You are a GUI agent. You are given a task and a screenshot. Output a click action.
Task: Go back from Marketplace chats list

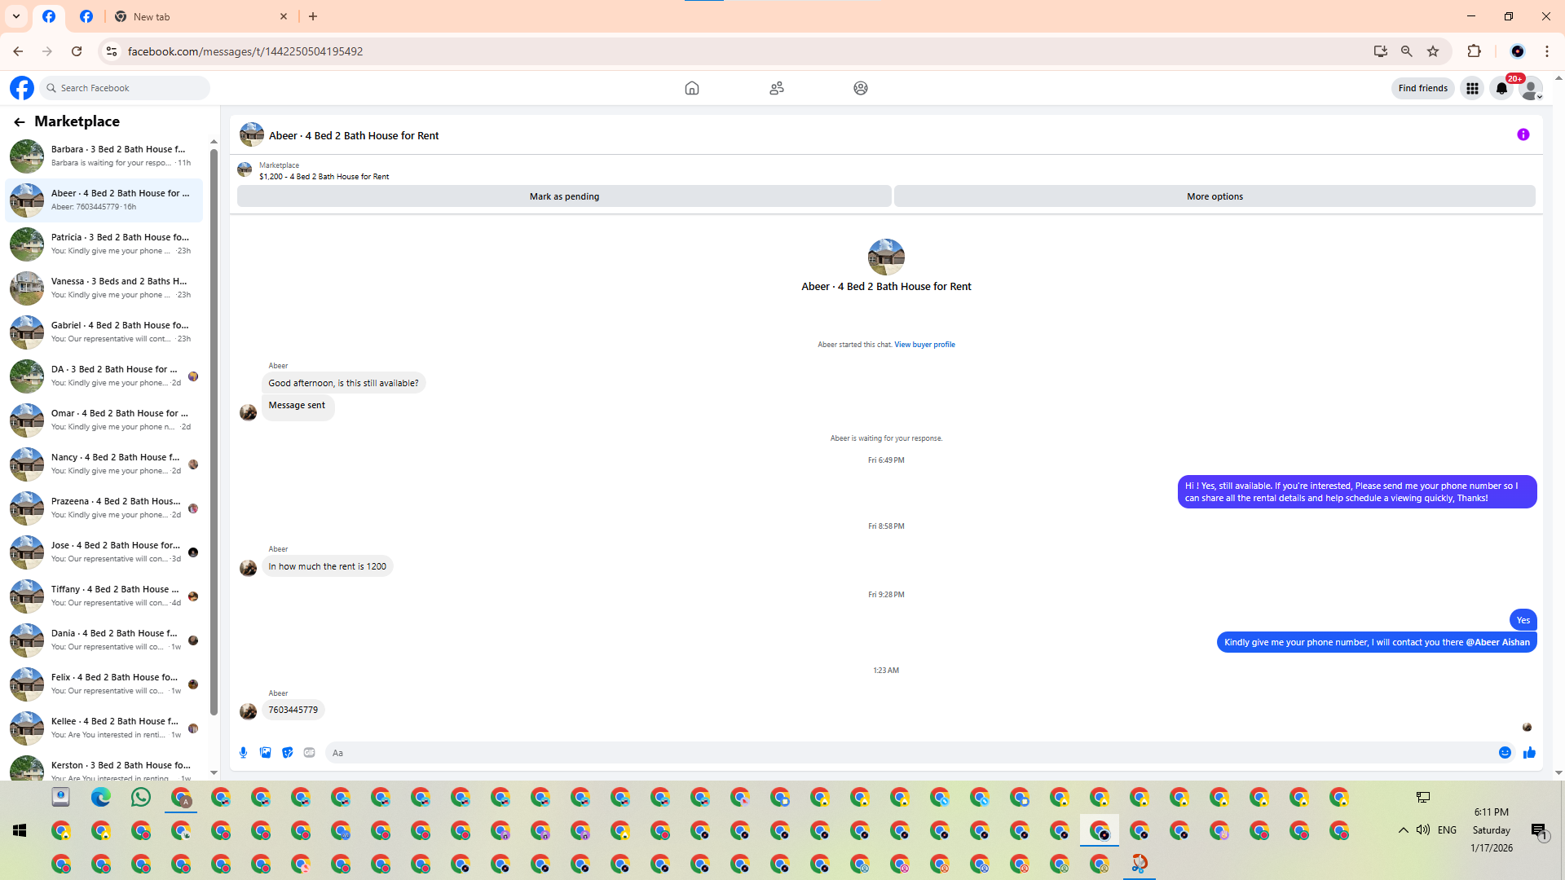coord(19,121)
